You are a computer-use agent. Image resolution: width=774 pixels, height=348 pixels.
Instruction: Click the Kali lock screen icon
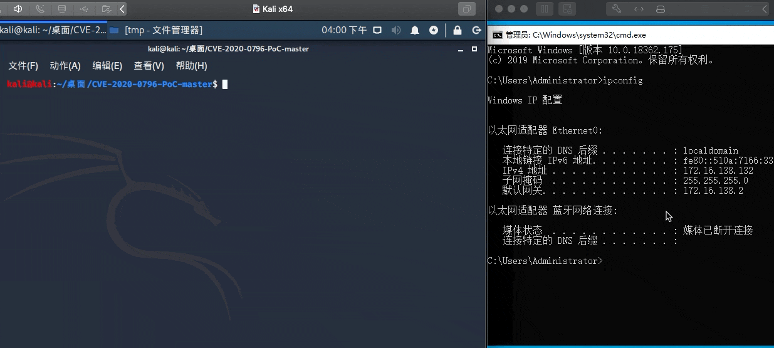point(458,30)
